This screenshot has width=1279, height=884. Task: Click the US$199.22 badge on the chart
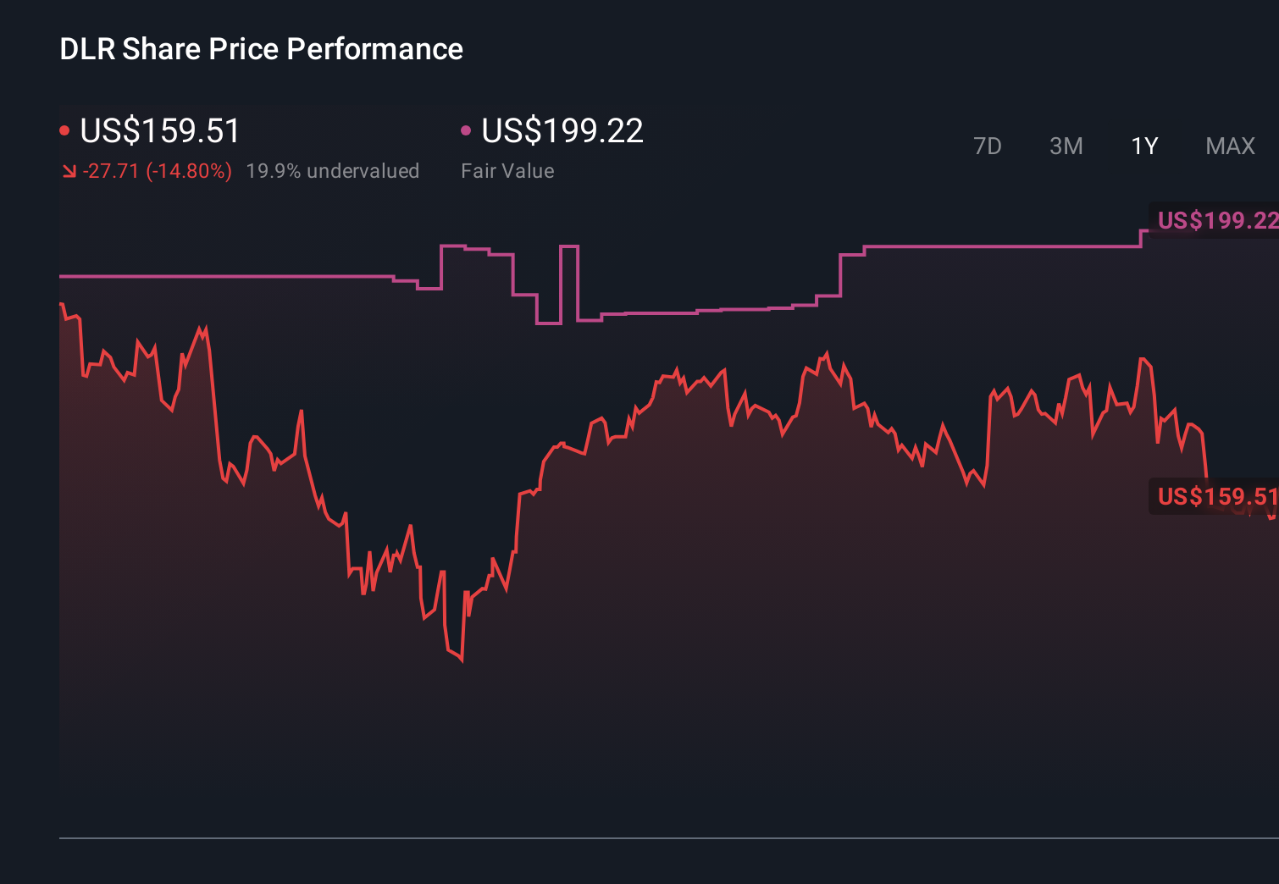pos(1216,221)
